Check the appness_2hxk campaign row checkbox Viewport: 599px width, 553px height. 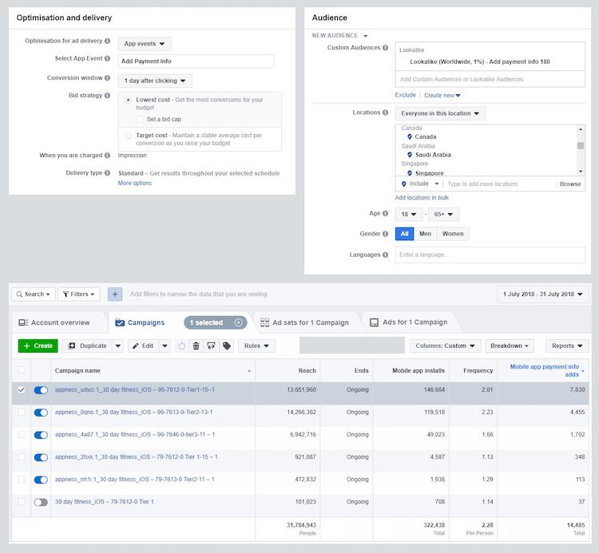coord(22,456)
